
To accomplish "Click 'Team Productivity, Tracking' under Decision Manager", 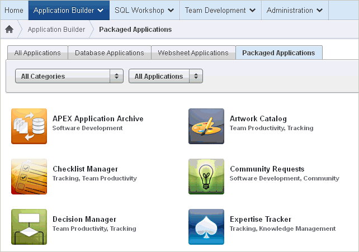I will pos(95,229).
